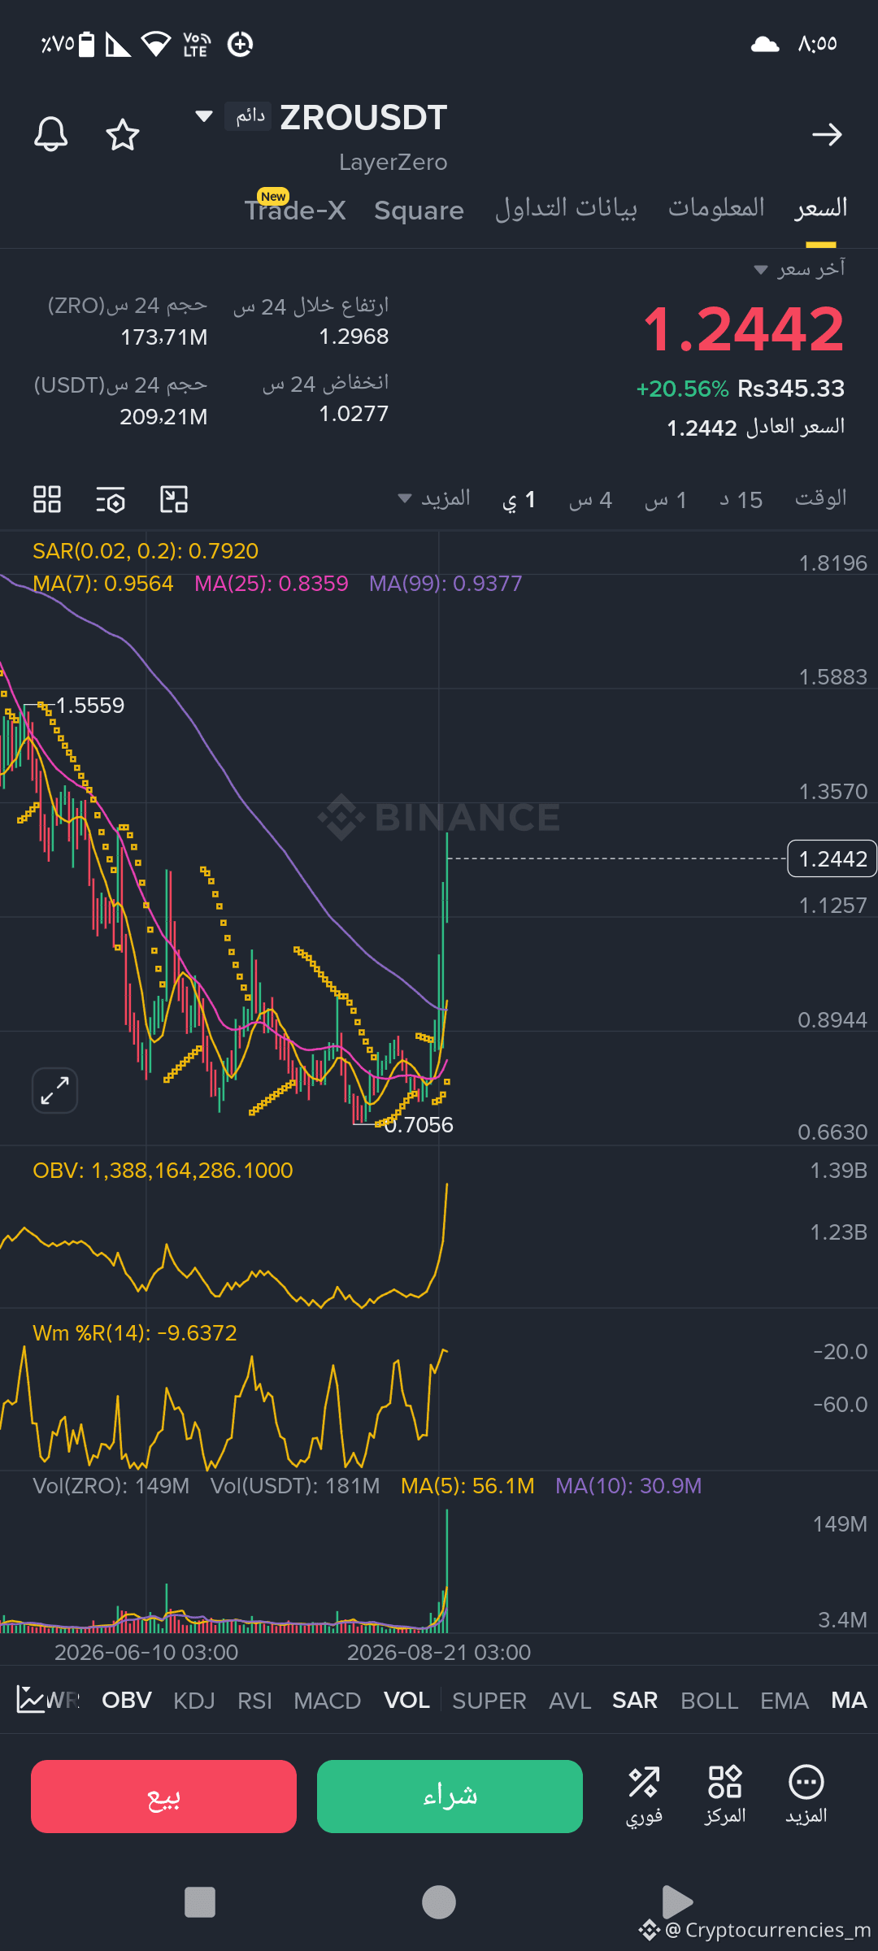Select the price (السعر) tab
Image resolution: width=878 pixels, height=1951 pixels.
tap(821, 208)
